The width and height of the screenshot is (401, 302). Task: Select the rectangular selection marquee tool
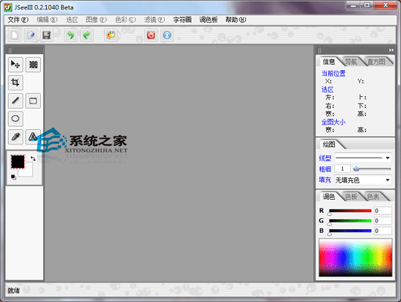pyautogui.click(x=33, y=64)
